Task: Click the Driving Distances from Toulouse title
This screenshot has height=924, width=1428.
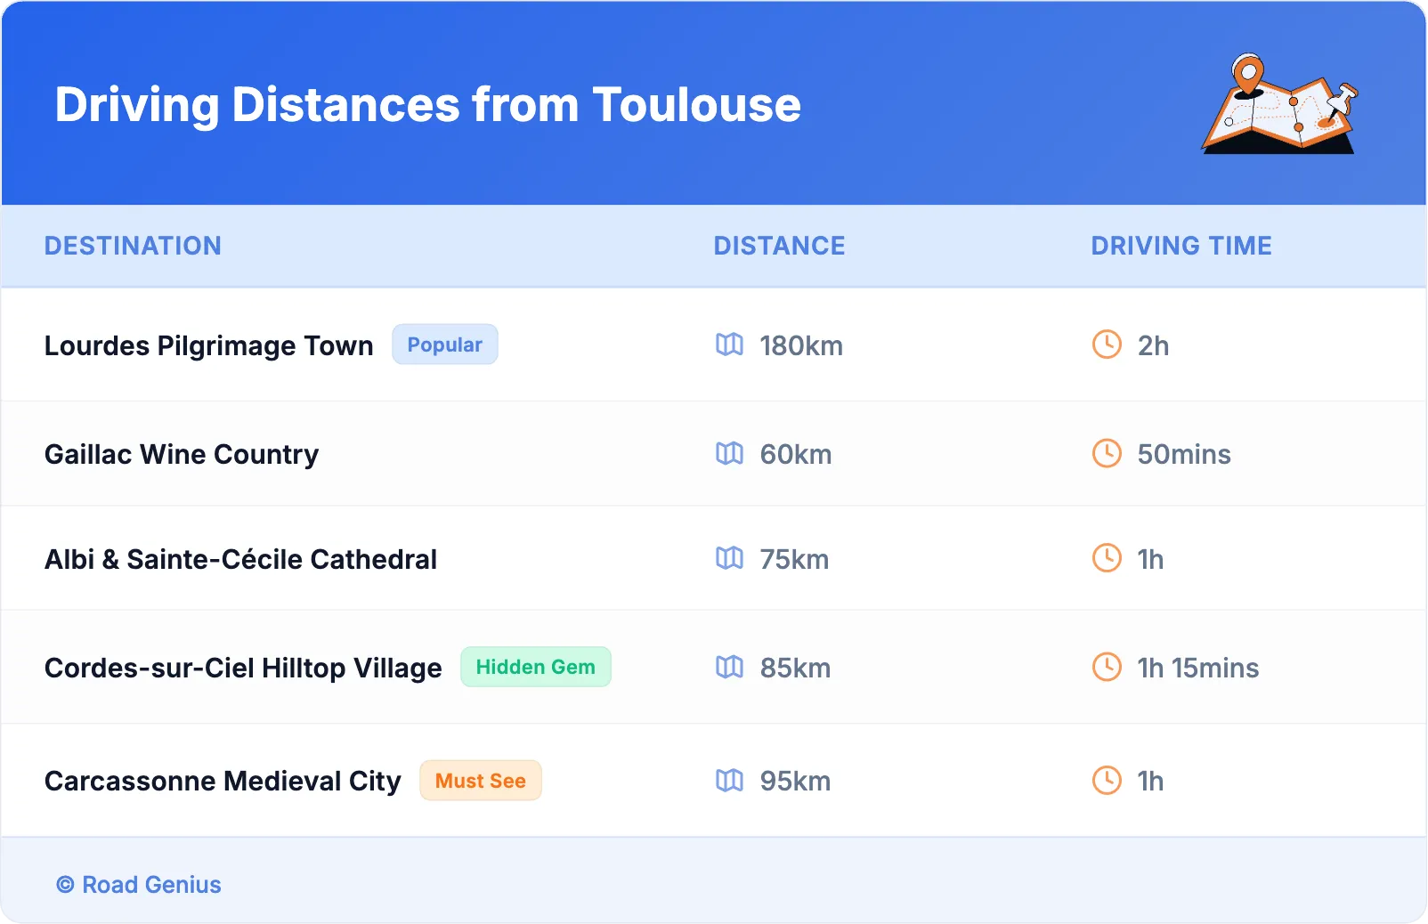Action: point(428,105)
